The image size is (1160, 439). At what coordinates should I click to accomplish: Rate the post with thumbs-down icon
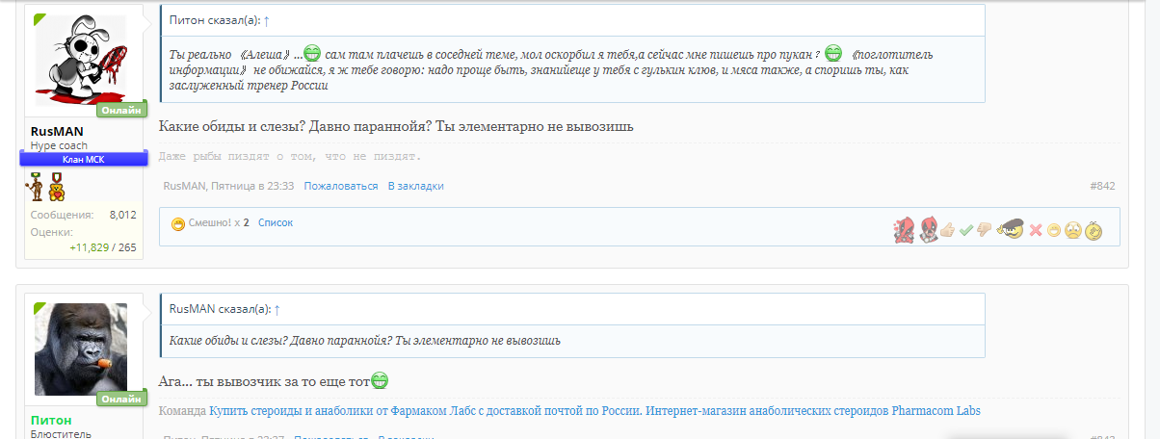coord(984,230)
